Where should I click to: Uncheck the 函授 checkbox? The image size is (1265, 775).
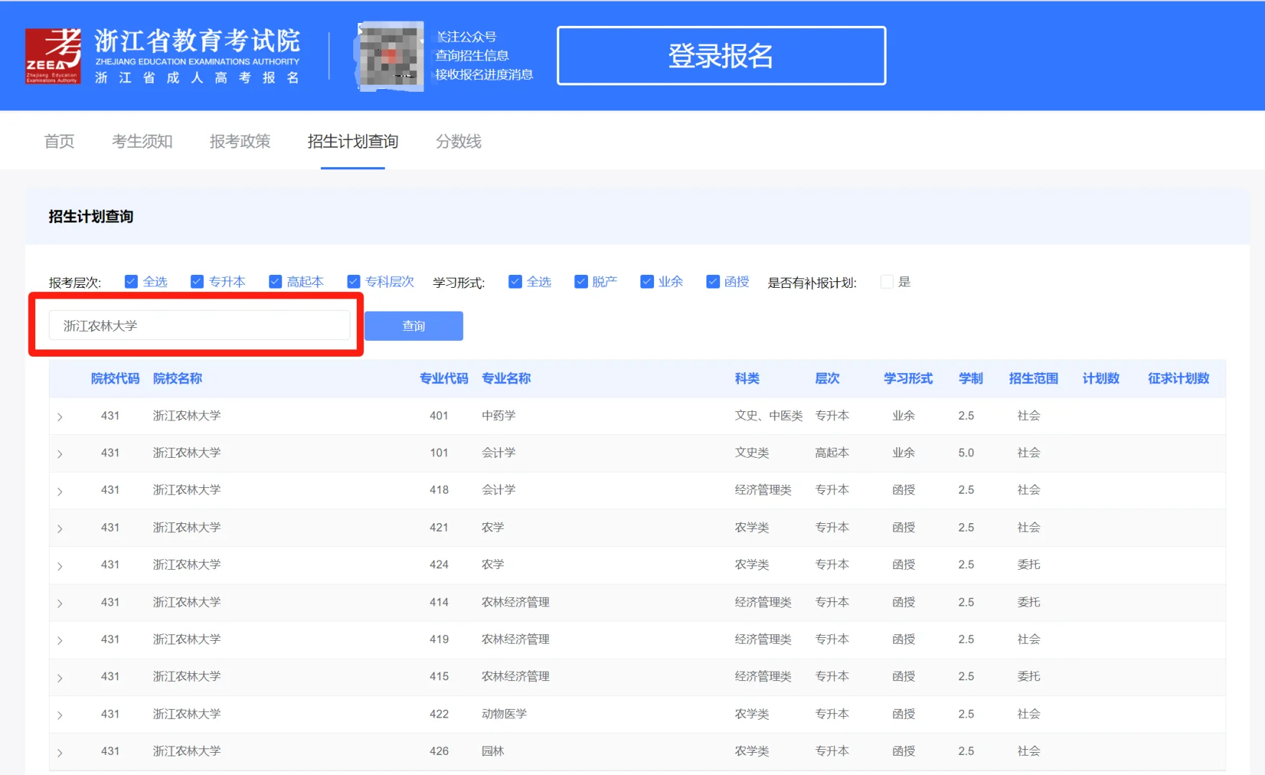pyautogui.click(x=713, y=281)
